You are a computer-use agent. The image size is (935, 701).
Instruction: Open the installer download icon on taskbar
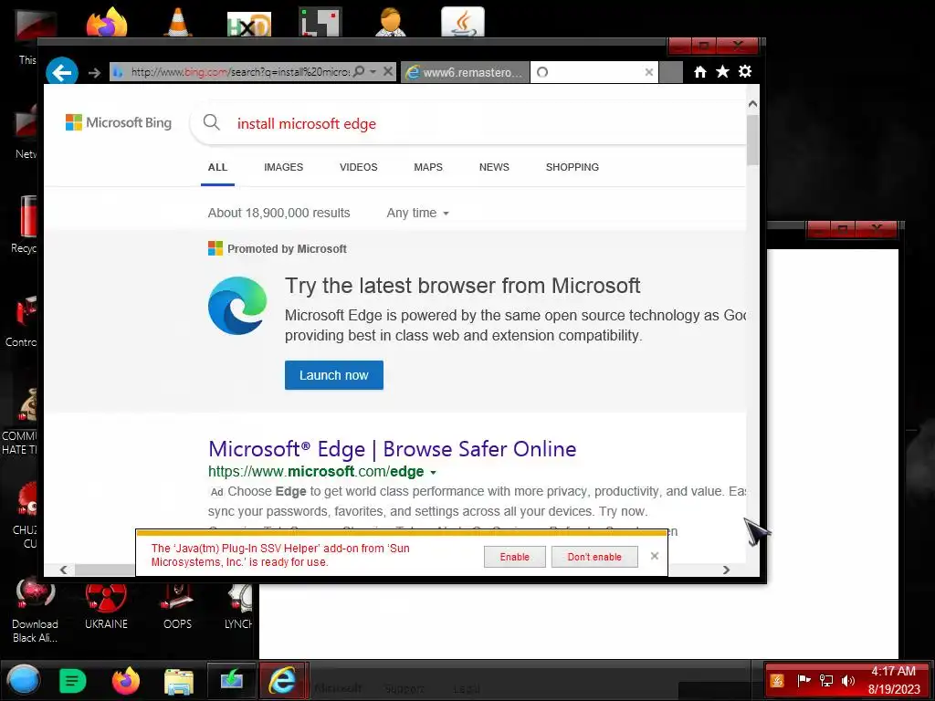tap(232, 679)
